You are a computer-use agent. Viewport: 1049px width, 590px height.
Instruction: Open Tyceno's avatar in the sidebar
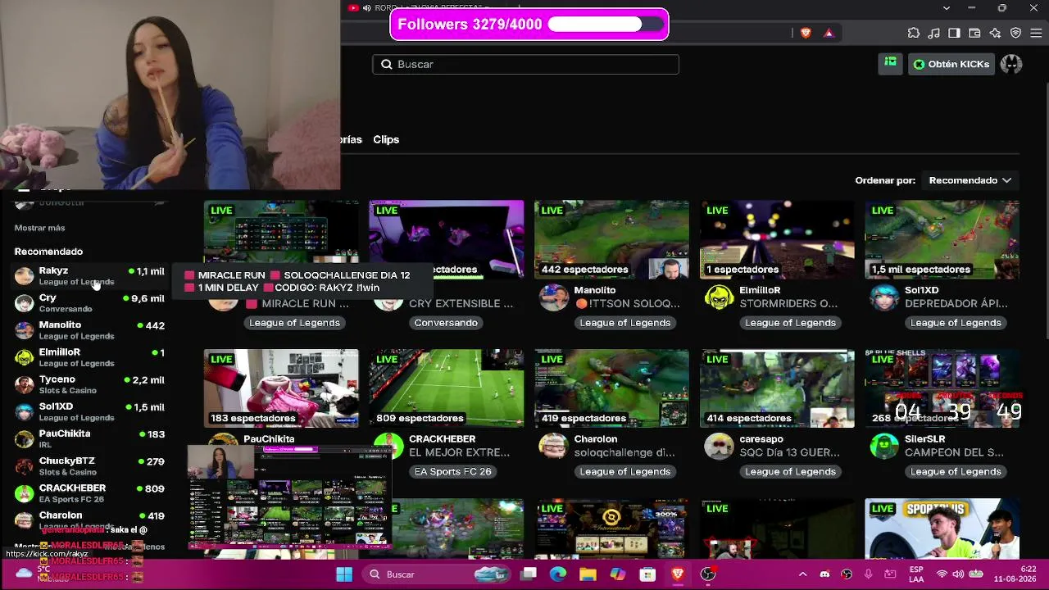(x=25, y=384)
